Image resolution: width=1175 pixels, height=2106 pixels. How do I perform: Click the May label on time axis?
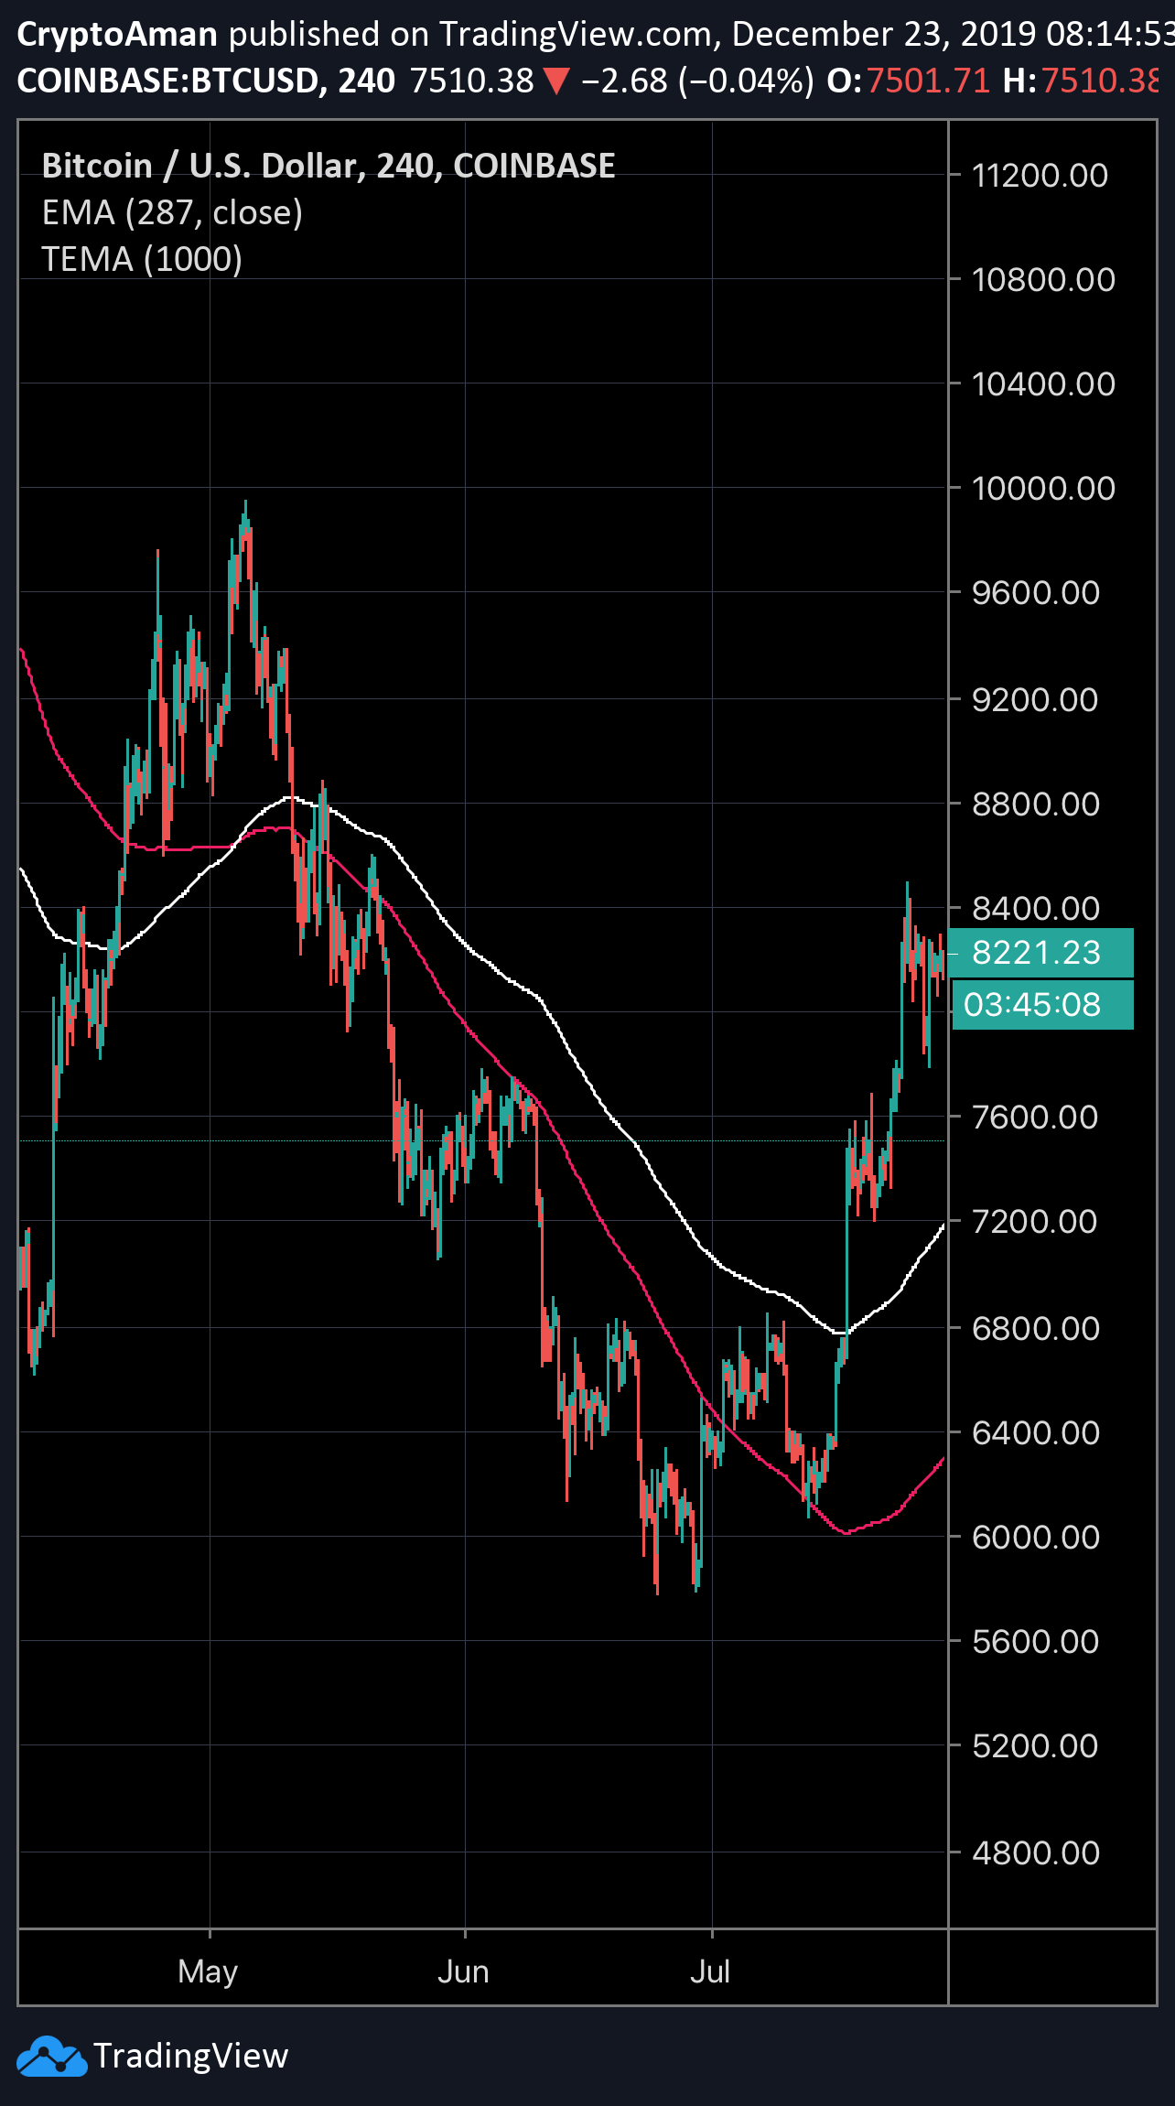pyautogui.click(x=208, y=1971)
